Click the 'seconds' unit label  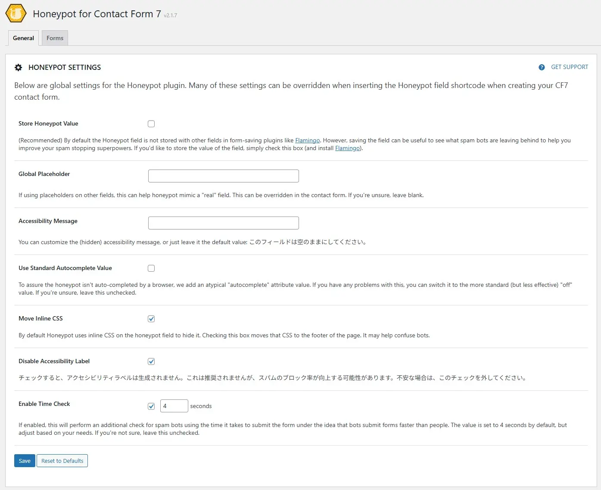[201, 406]
